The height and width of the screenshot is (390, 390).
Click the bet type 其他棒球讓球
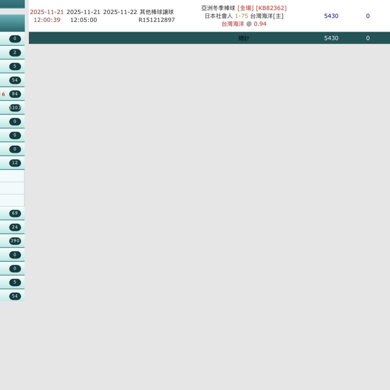click(157, 12)
